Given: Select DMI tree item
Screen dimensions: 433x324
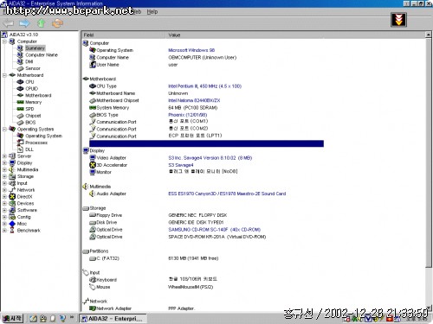Looking at the screenshot, I should (x=29, y=61).
